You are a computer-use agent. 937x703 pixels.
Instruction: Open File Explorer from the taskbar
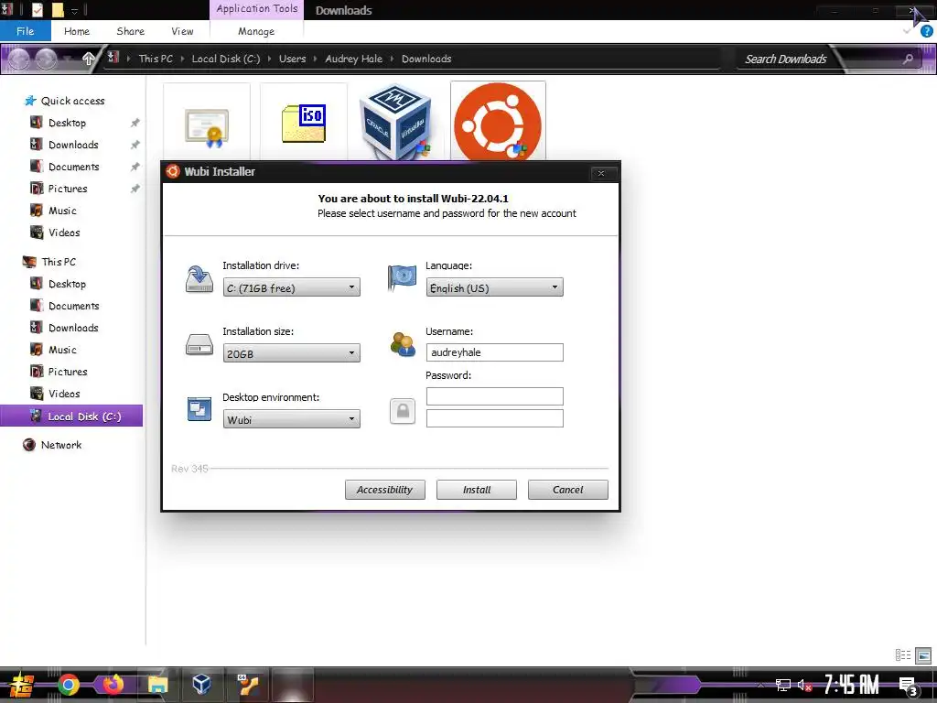[x=157, y=684]
